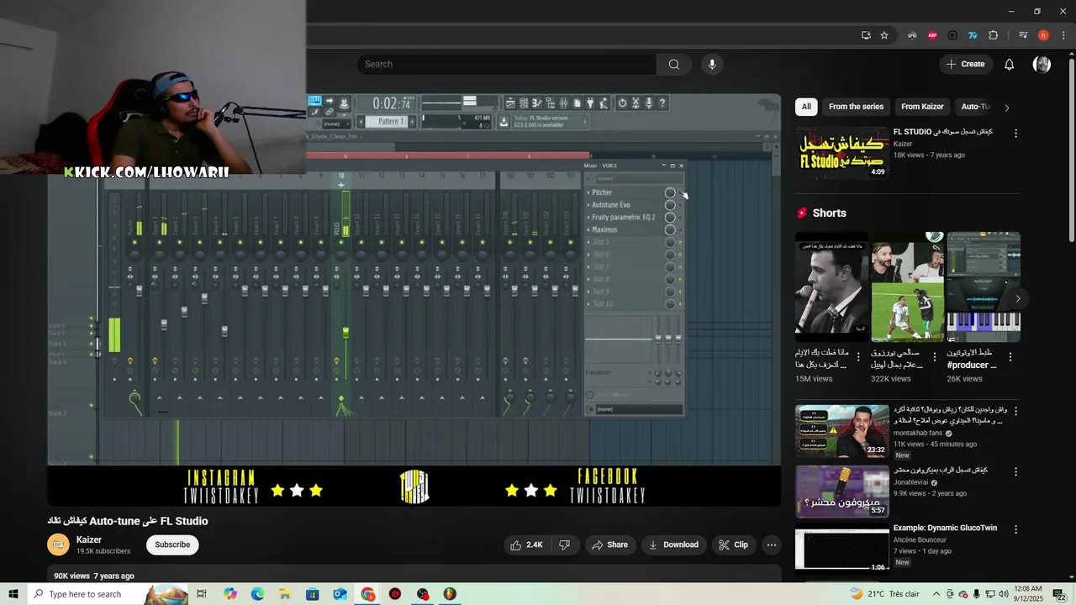Select the From the series chip
The image size is (1076, 605).
tap(856, 107)
